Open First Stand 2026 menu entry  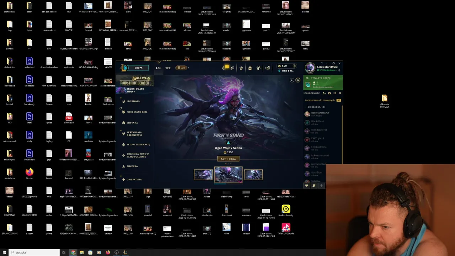point(135,112)
